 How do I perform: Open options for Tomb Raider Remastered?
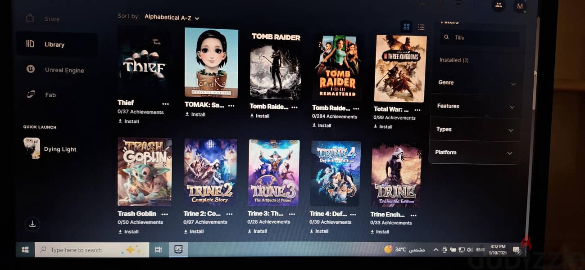pyautogui.click(x=356, y=108)
